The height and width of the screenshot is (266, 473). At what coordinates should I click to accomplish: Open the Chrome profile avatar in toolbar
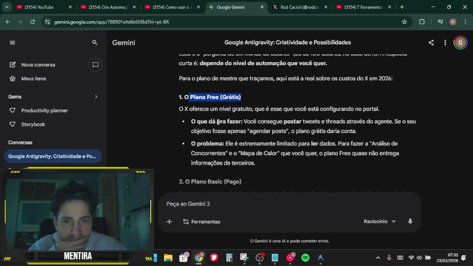[x=453, y=22]
